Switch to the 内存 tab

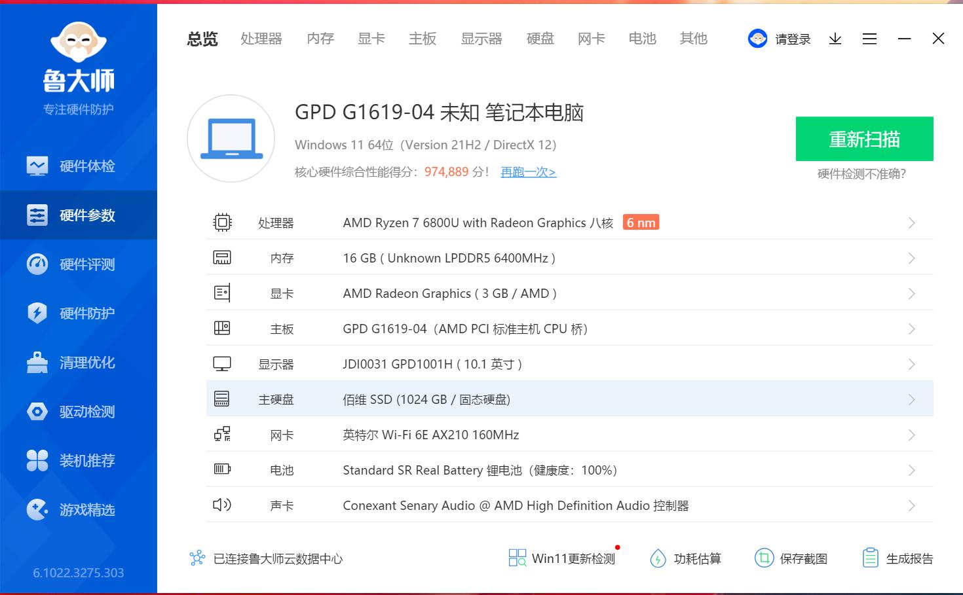click(320, 39)
